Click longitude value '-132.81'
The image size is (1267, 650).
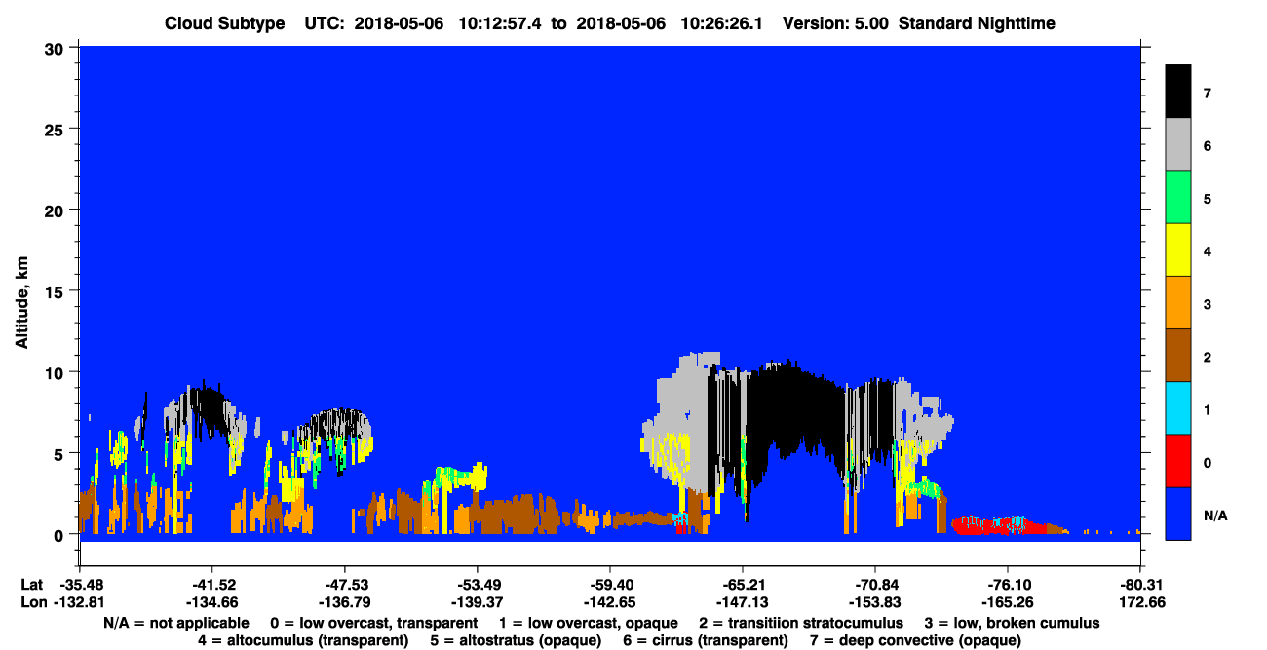pyautogui.click(x=79, y=601)
